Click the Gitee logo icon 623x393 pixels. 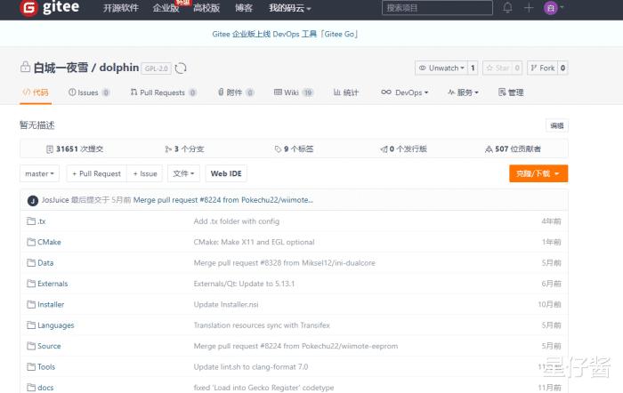click(x=28, y=7)
